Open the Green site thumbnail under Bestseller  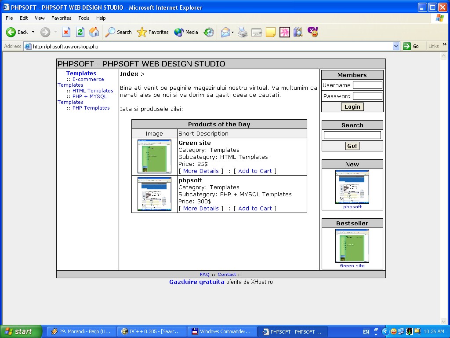[x=352, y=246]
